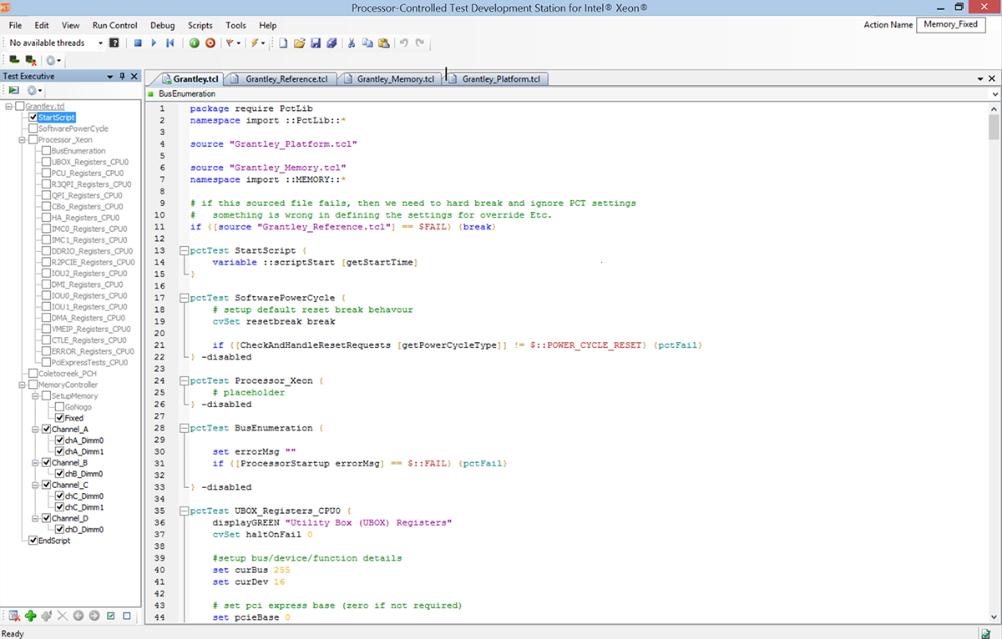
Task: Uncheck the Fixed checkbox
Action: 59,418
